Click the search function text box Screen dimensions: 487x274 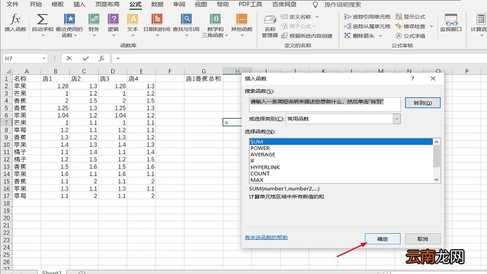tap(324, 104)
